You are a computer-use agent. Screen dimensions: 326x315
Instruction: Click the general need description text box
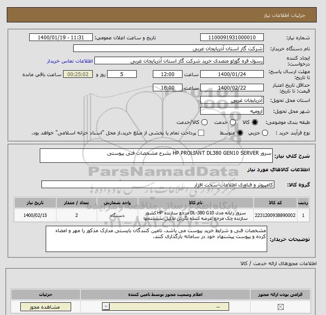pos(156,156)
